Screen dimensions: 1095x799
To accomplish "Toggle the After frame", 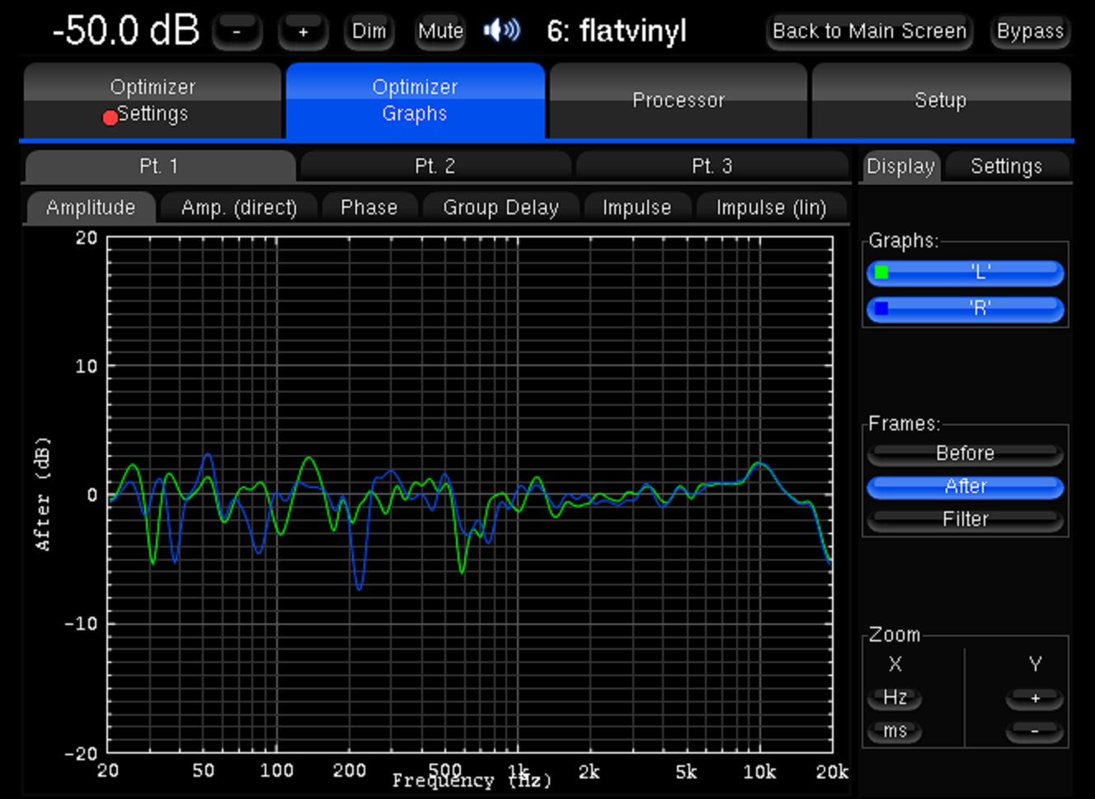I will click(x=966, y=486).
